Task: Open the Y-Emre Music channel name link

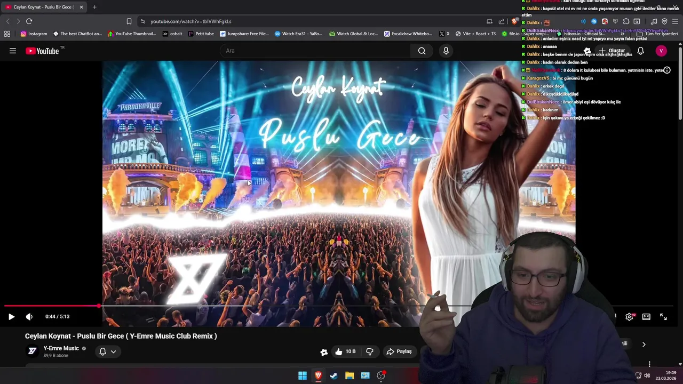Action: coord(61,348)
